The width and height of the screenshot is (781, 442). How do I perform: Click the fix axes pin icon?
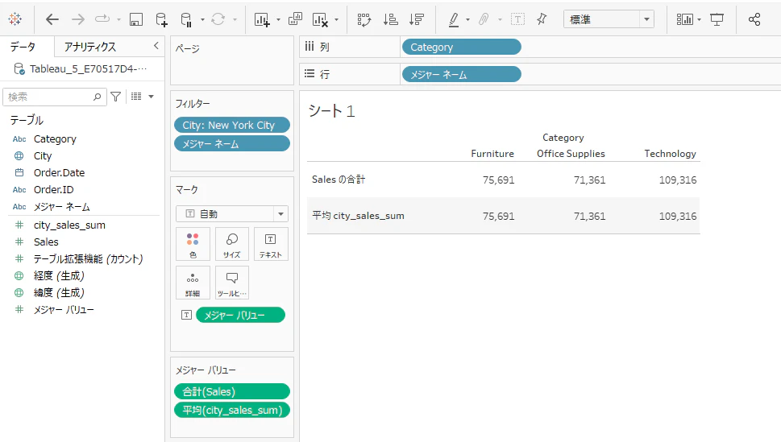[x=542, y=19]
